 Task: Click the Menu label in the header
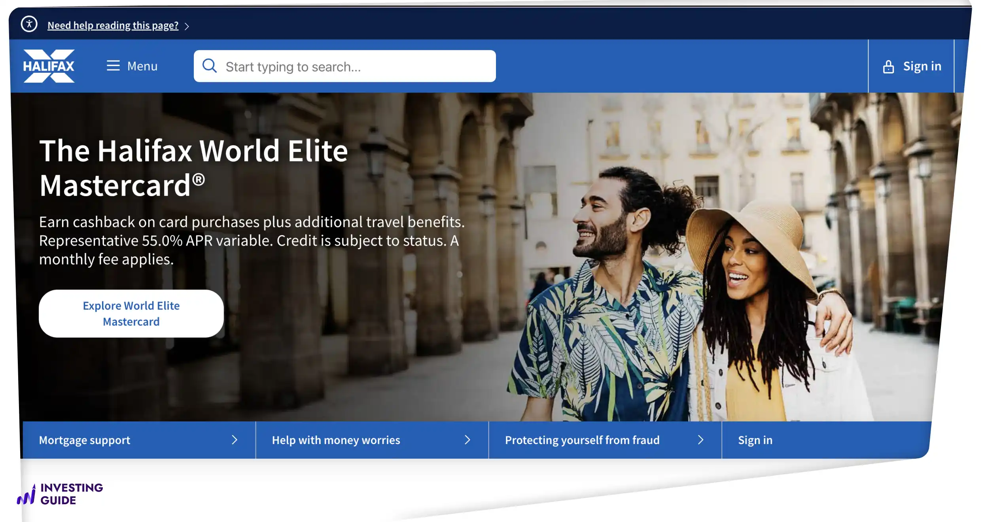pyautogui.click(x=142, y=66)
